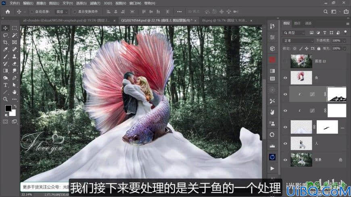The height and width of the screenshot is (197, 351).
Task: Open the History panel icon
Action: pos(272,26)
